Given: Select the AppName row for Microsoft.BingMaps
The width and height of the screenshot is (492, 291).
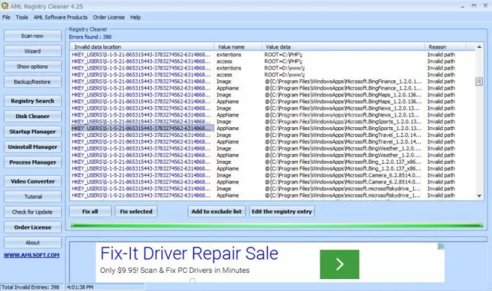Looking at the screenshot, I should click(x=273, y=101).
